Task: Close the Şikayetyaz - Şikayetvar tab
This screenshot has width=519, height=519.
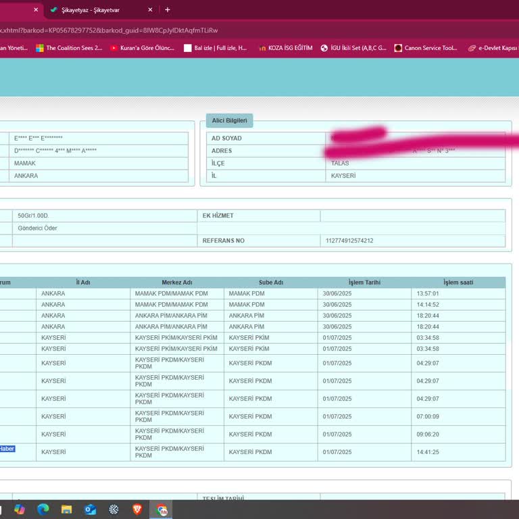Action: (150, 9)
